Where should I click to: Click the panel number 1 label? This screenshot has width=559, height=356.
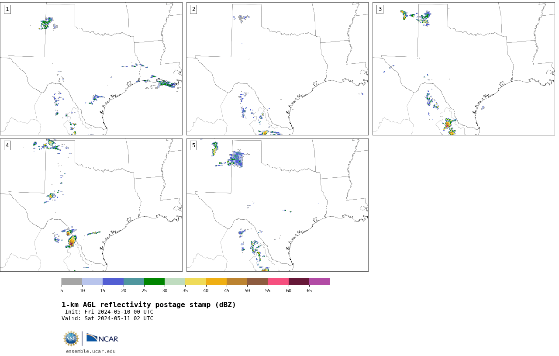tap(7, 9)
